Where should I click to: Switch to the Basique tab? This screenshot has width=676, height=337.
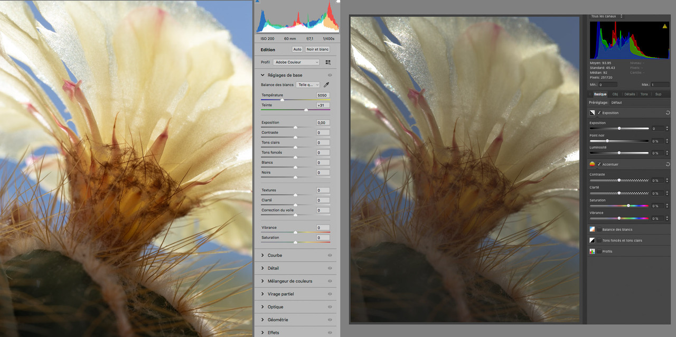click(x=600, y=94)
